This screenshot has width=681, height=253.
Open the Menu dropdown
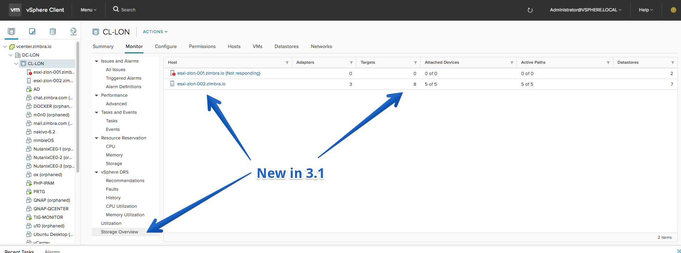[88, 10]
